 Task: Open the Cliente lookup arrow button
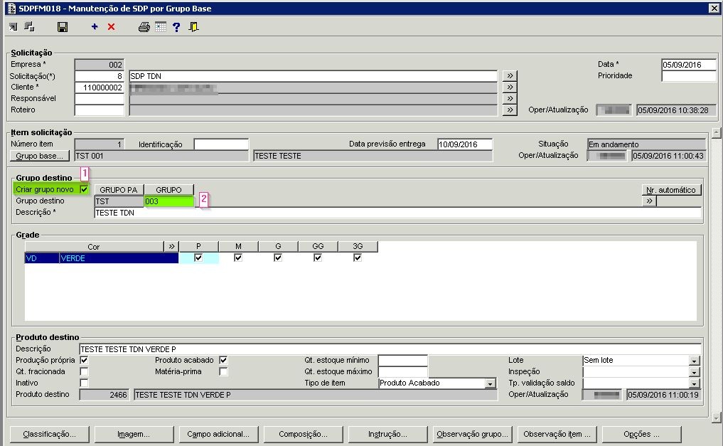click(510, 87)
